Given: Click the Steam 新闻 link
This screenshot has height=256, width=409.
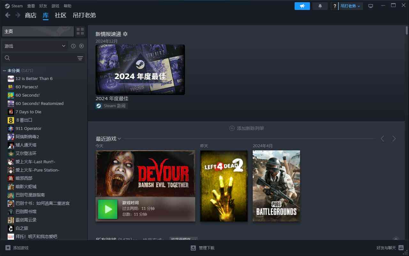Looking at the screenshot, I should [x=114, y=106].
